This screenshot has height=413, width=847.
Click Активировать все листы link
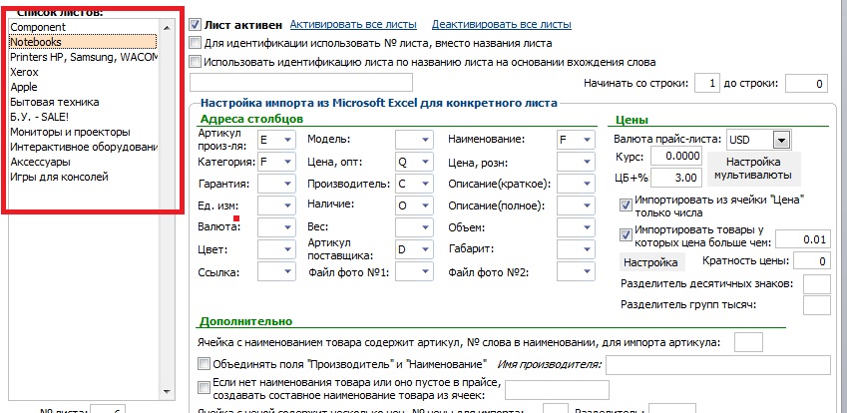click(353, 24)
